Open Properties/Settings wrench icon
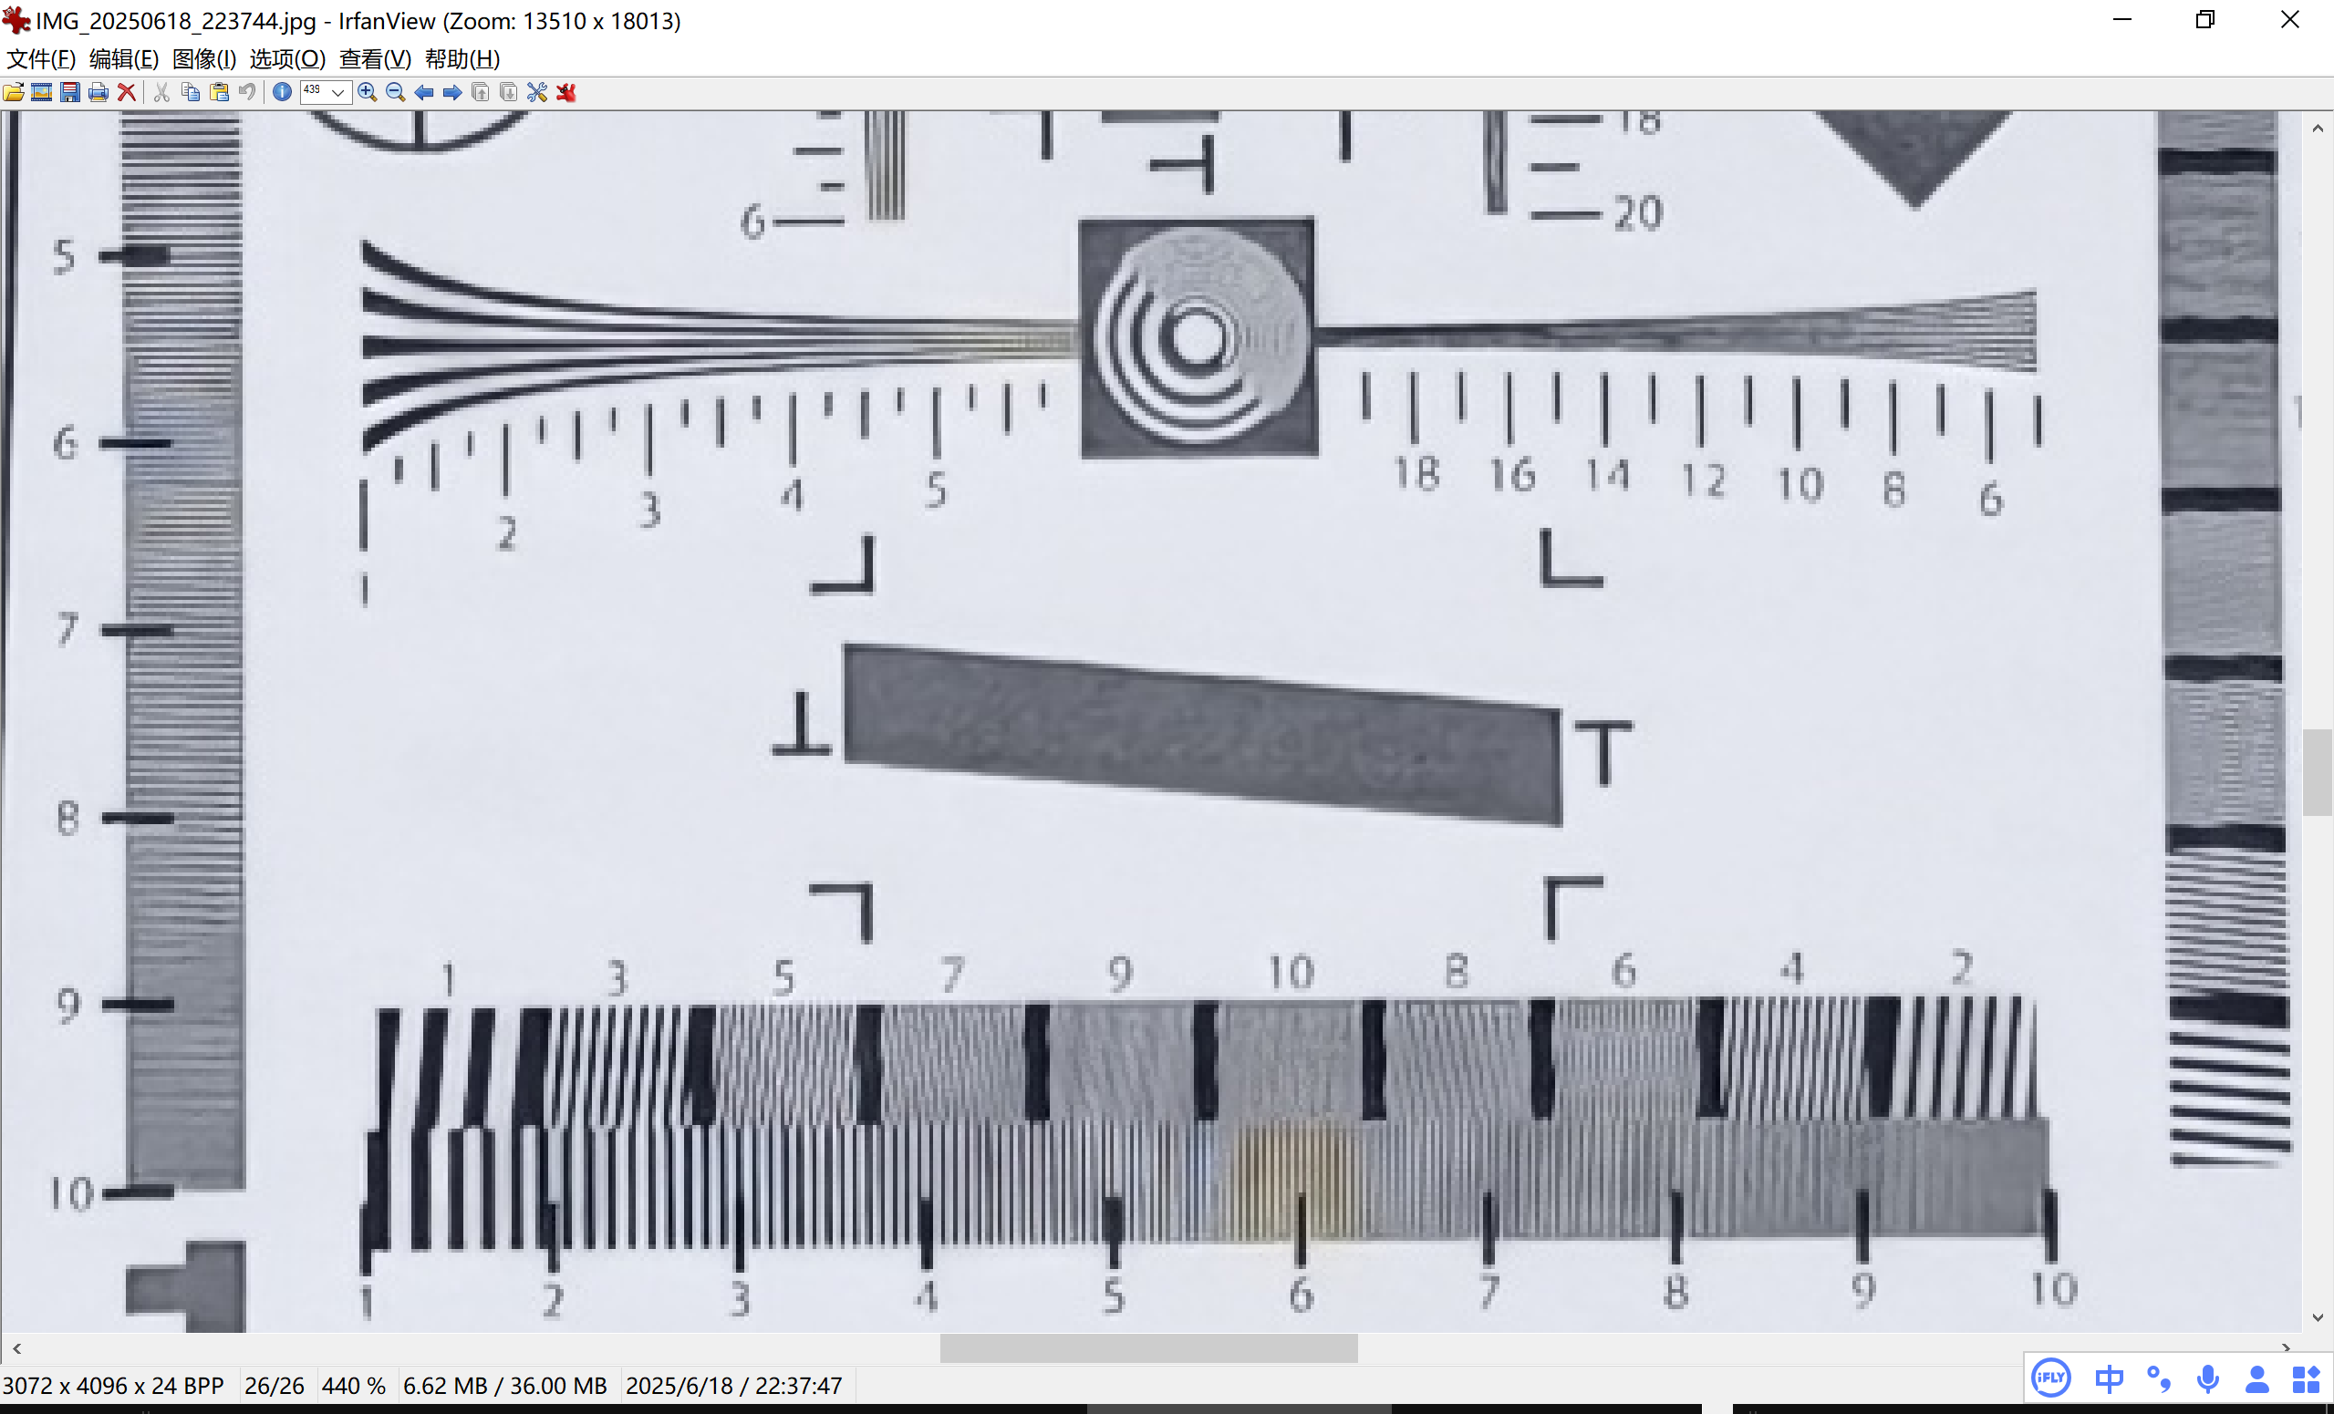2334x1414 pixels. point(537,92)
